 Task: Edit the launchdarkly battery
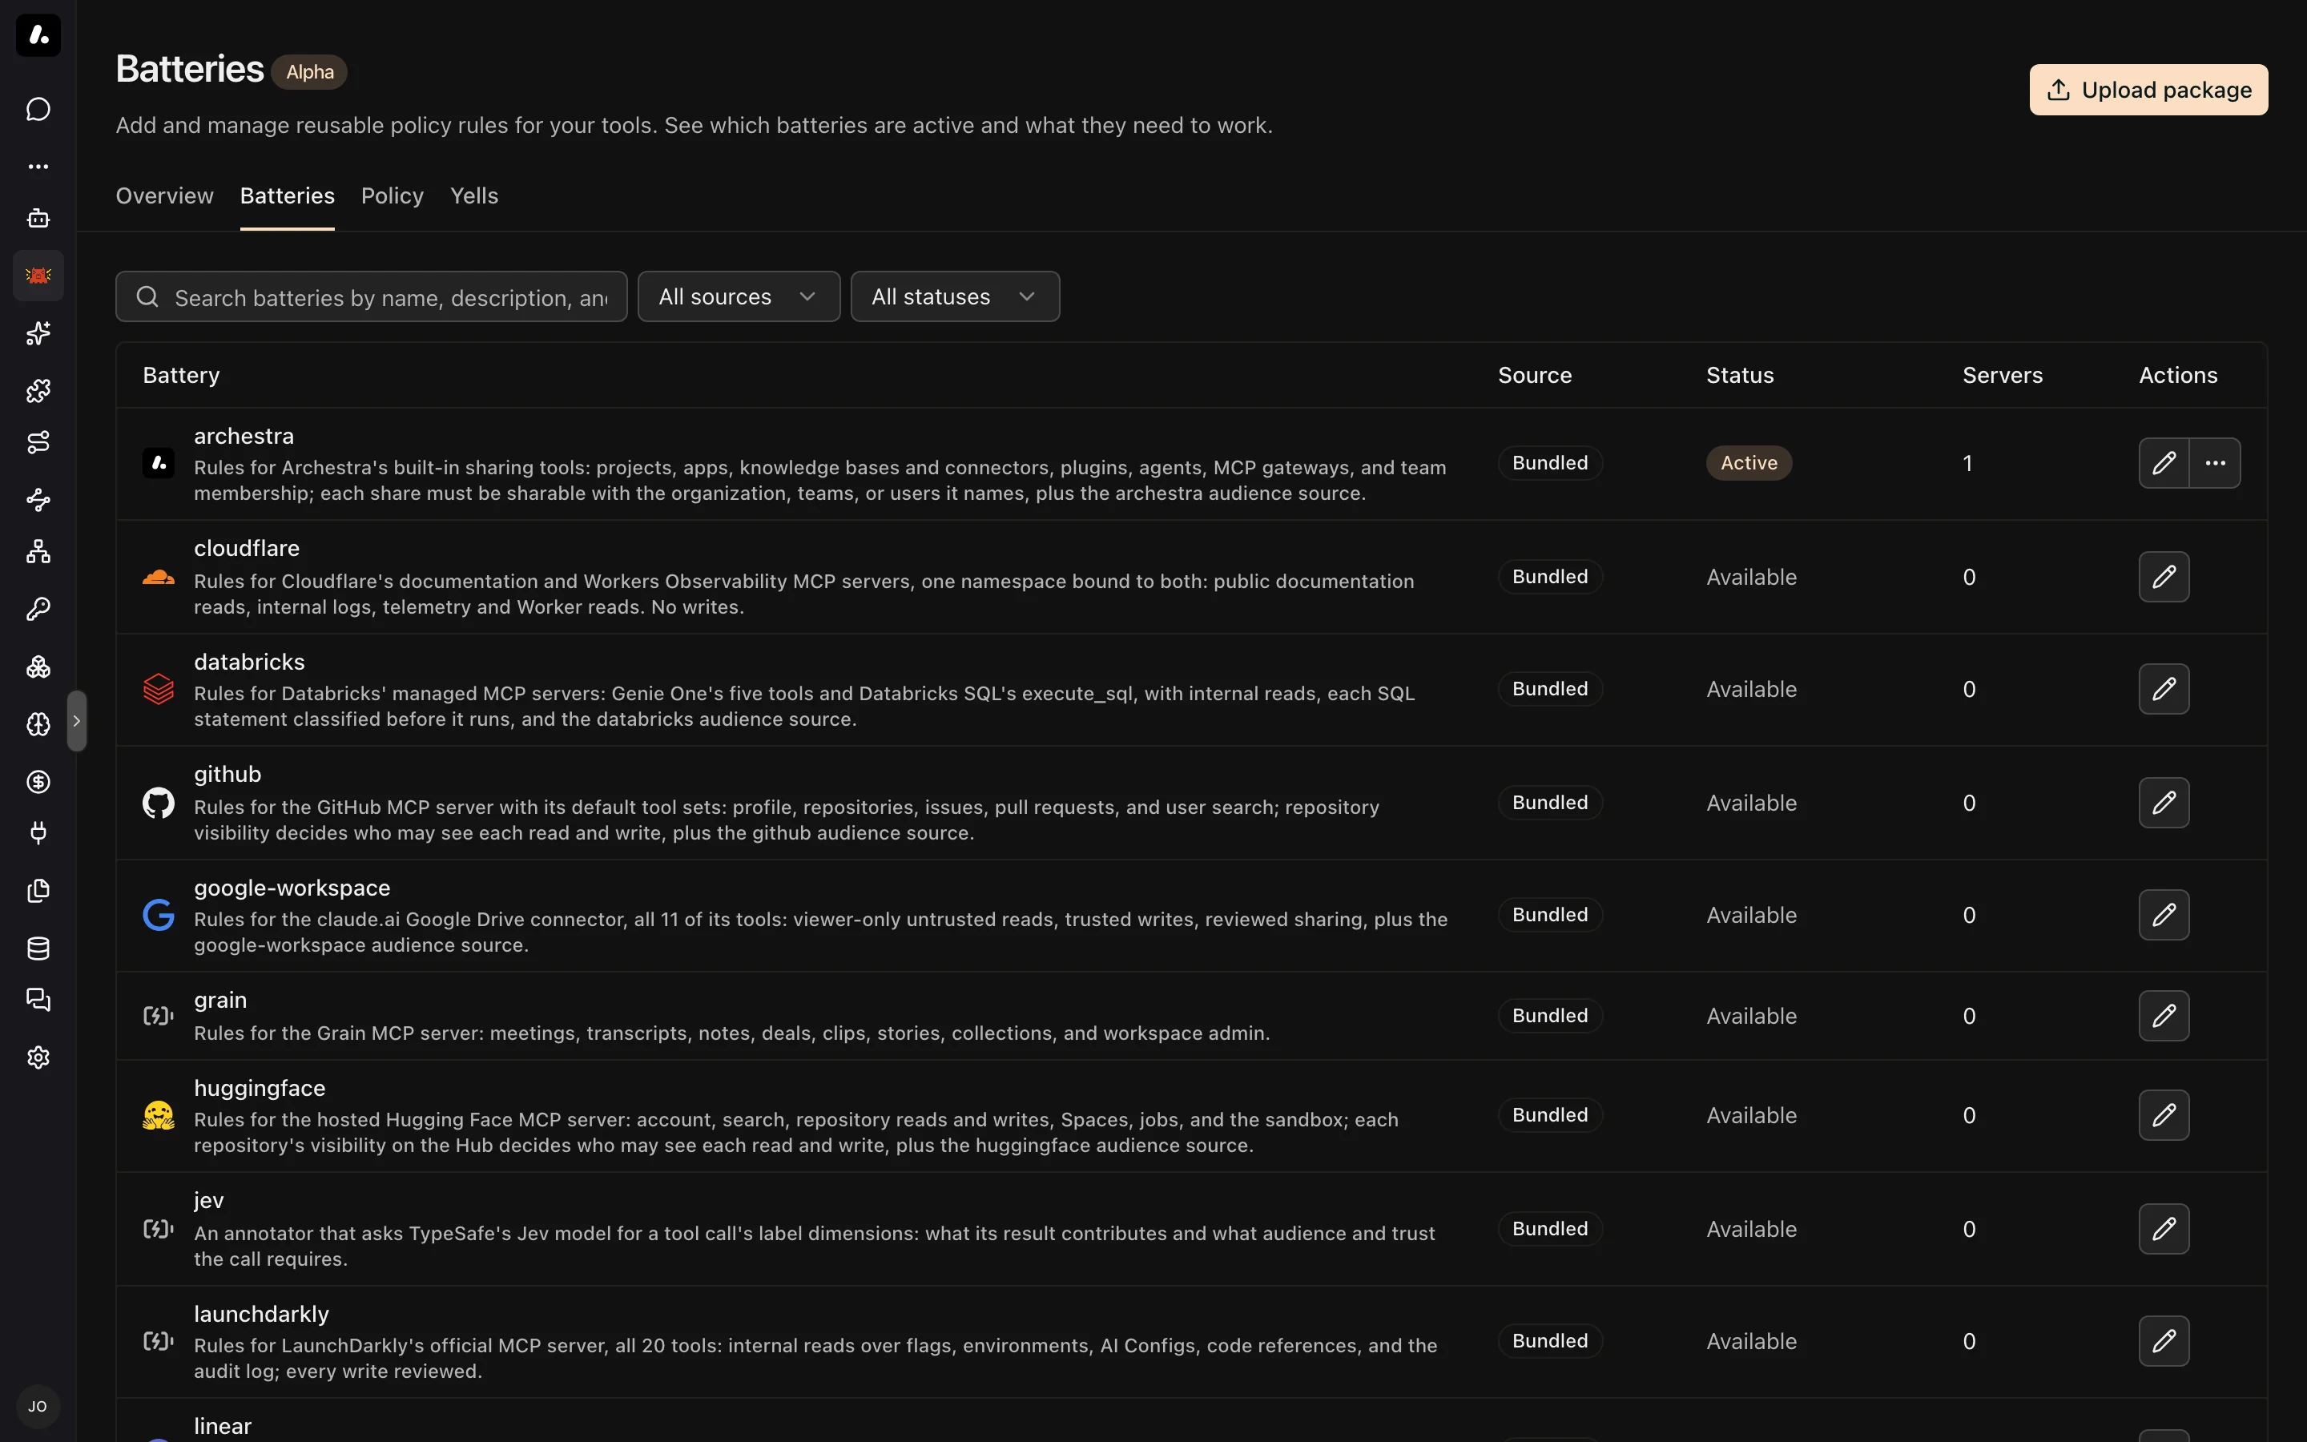pos(2164,1341)
